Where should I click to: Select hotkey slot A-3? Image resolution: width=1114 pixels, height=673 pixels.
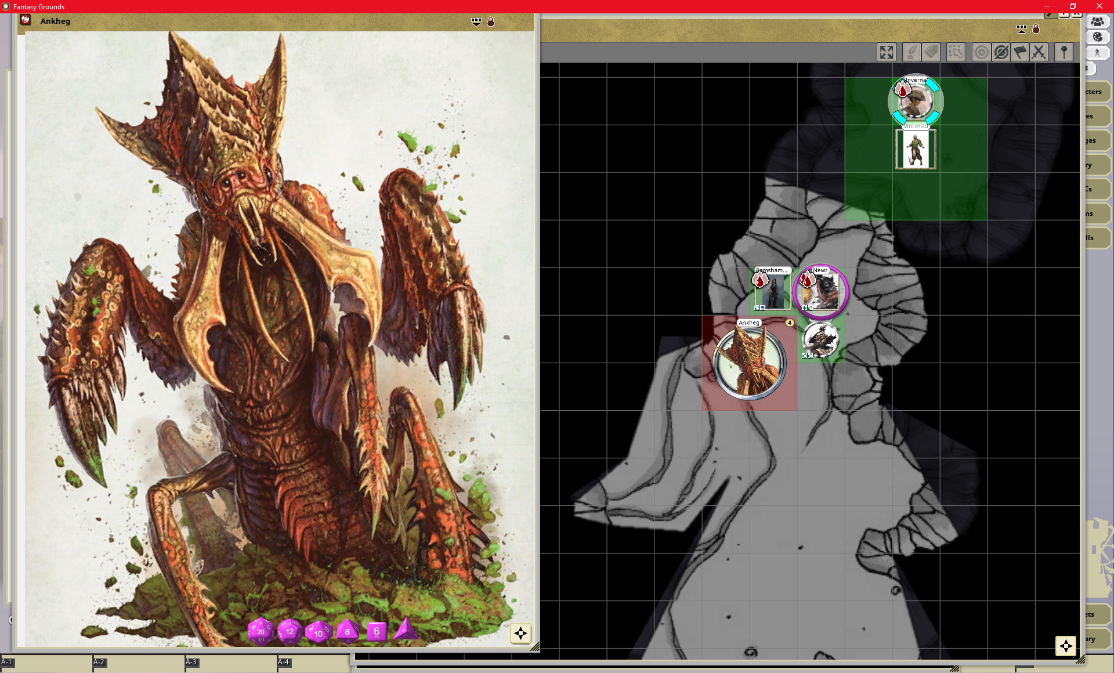(x=231, y=664)
